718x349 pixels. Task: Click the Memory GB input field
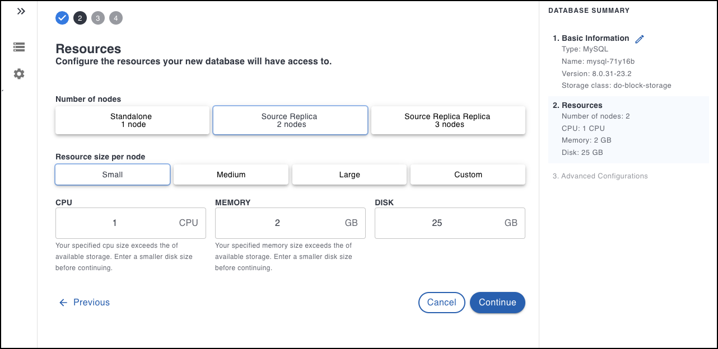(277, 223)
